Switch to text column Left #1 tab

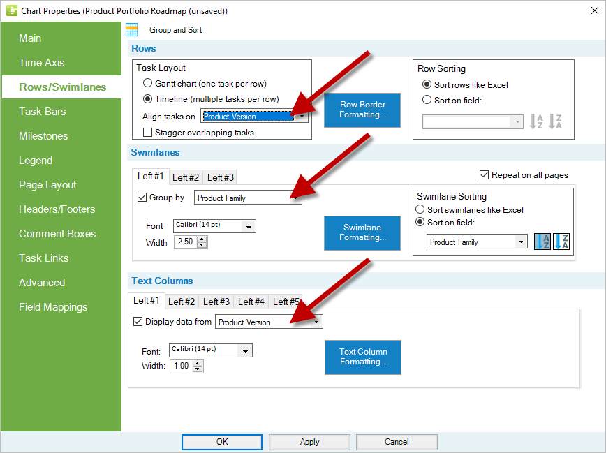click(147, 300)
